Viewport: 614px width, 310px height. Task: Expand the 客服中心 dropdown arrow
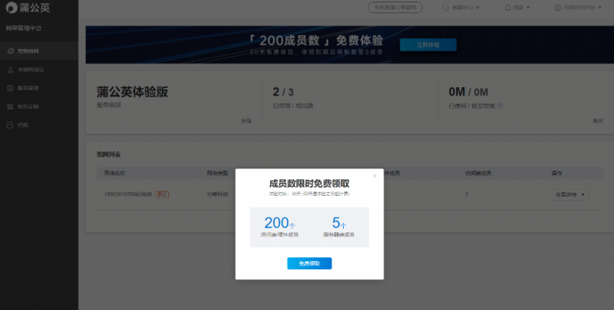[477, 8]
